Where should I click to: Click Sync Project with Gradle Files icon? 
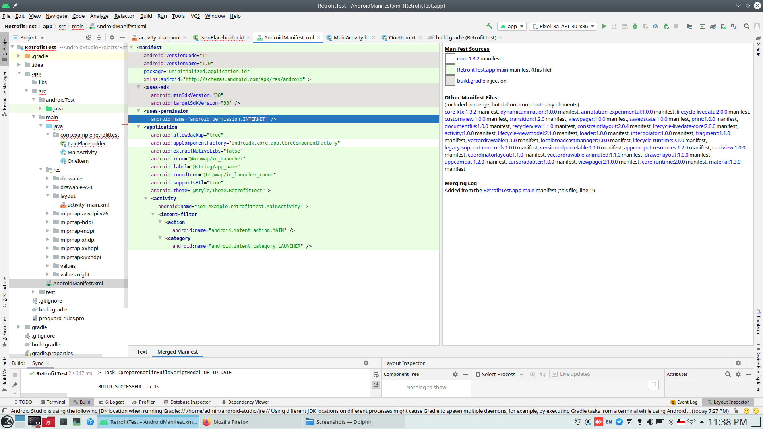pos(713,26)
